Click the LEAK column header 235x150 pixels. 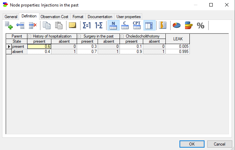(x=178, y=39)
